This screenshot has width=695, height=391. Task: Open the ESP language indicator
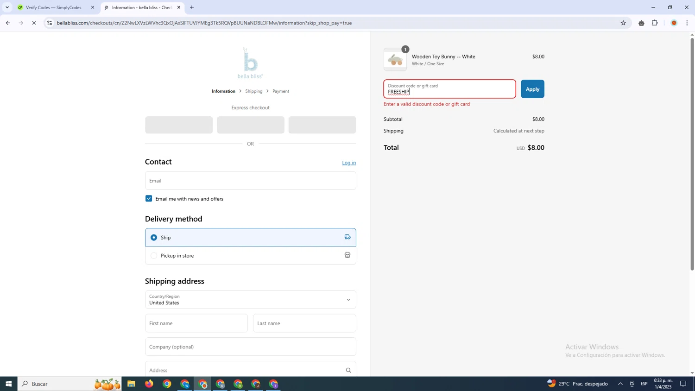(x=644, y=384)
